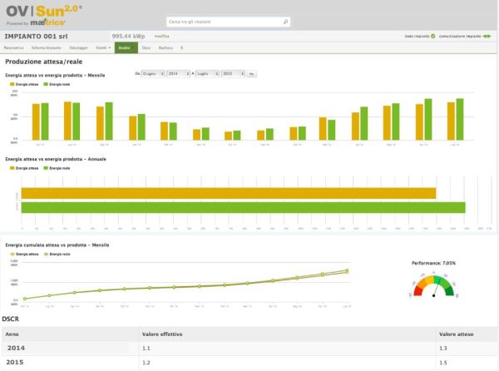Toggle Energia attesa legend in annual chart

[x=27, y=166]
